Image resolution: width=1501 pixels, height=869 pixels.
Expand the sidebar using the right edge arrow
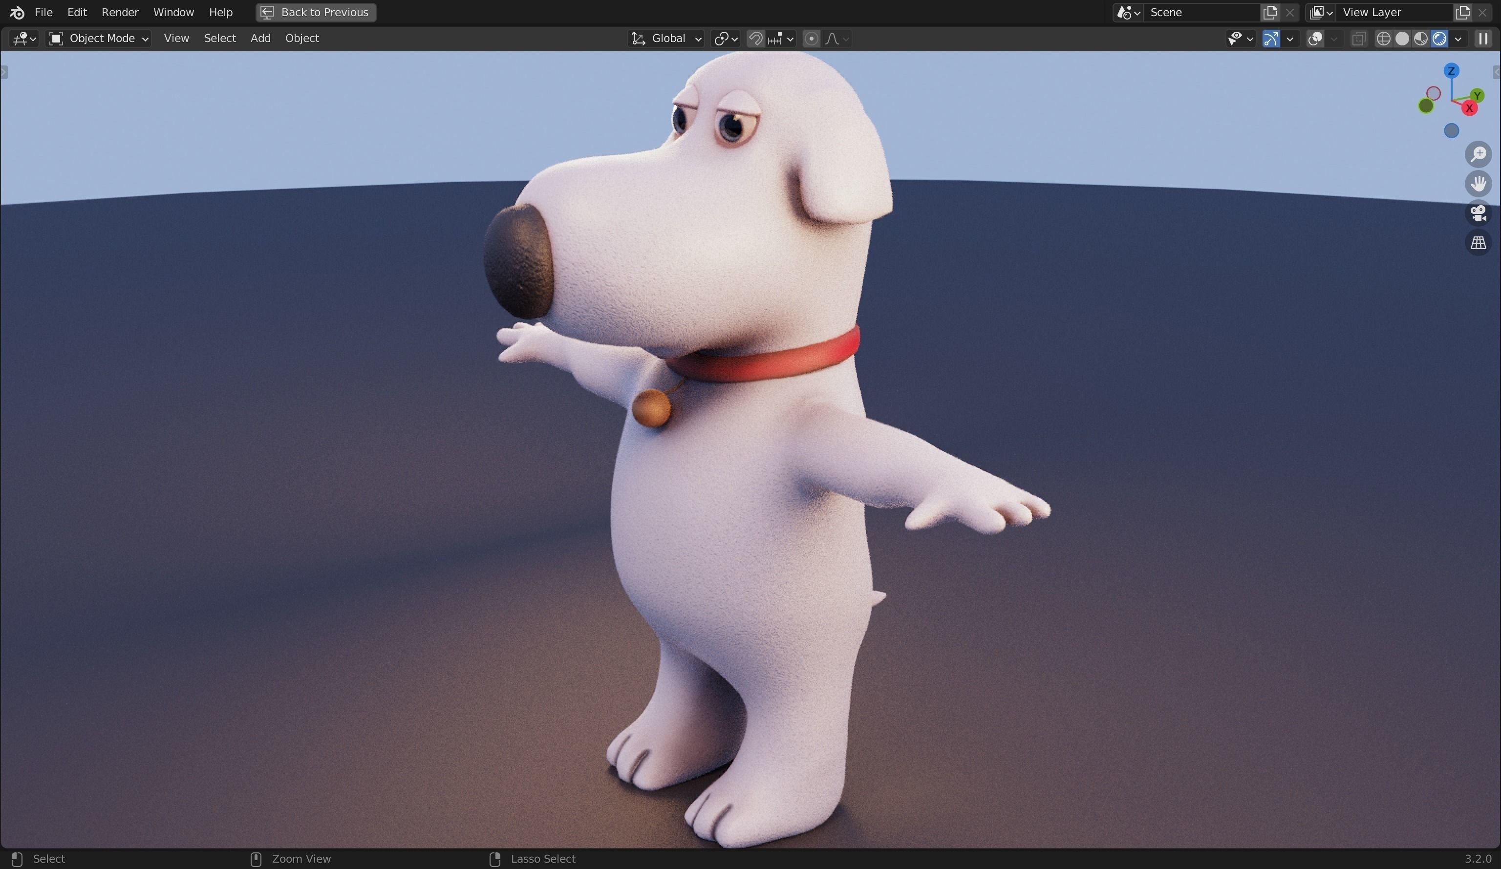[x=1497, y=73]
